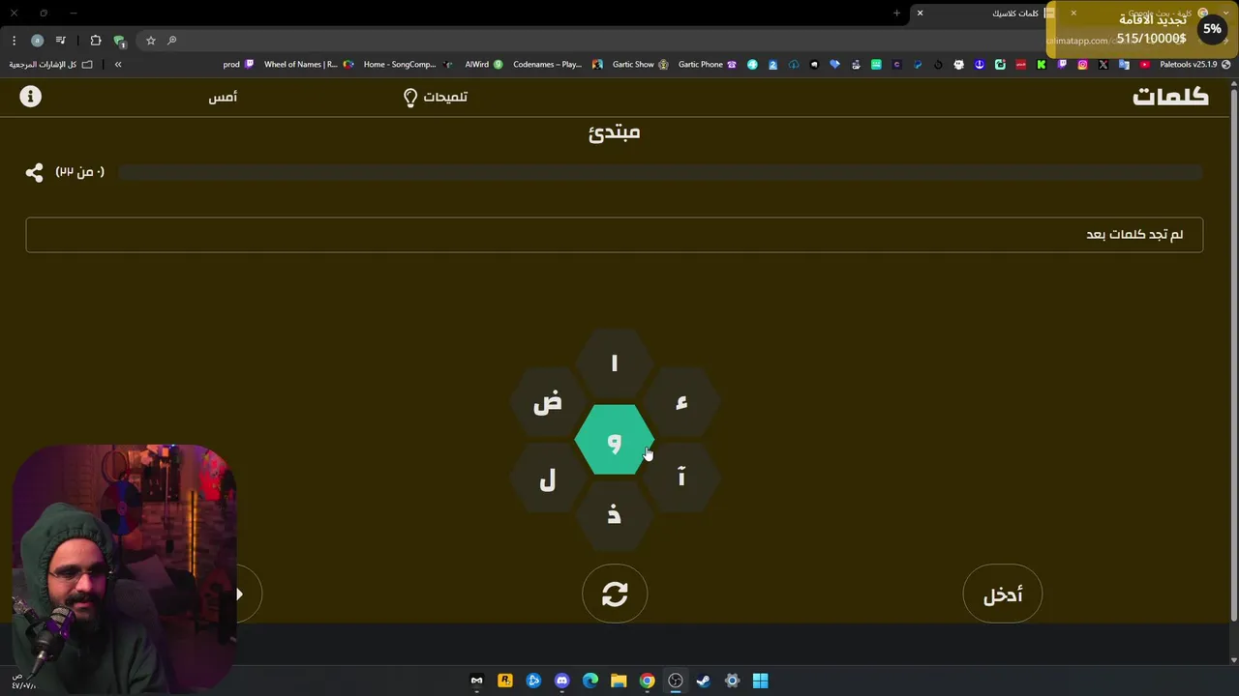Open the تلميحات hints lightbulb
Image resolution: width=1239 pixels, height=696 pixels.
435,97
